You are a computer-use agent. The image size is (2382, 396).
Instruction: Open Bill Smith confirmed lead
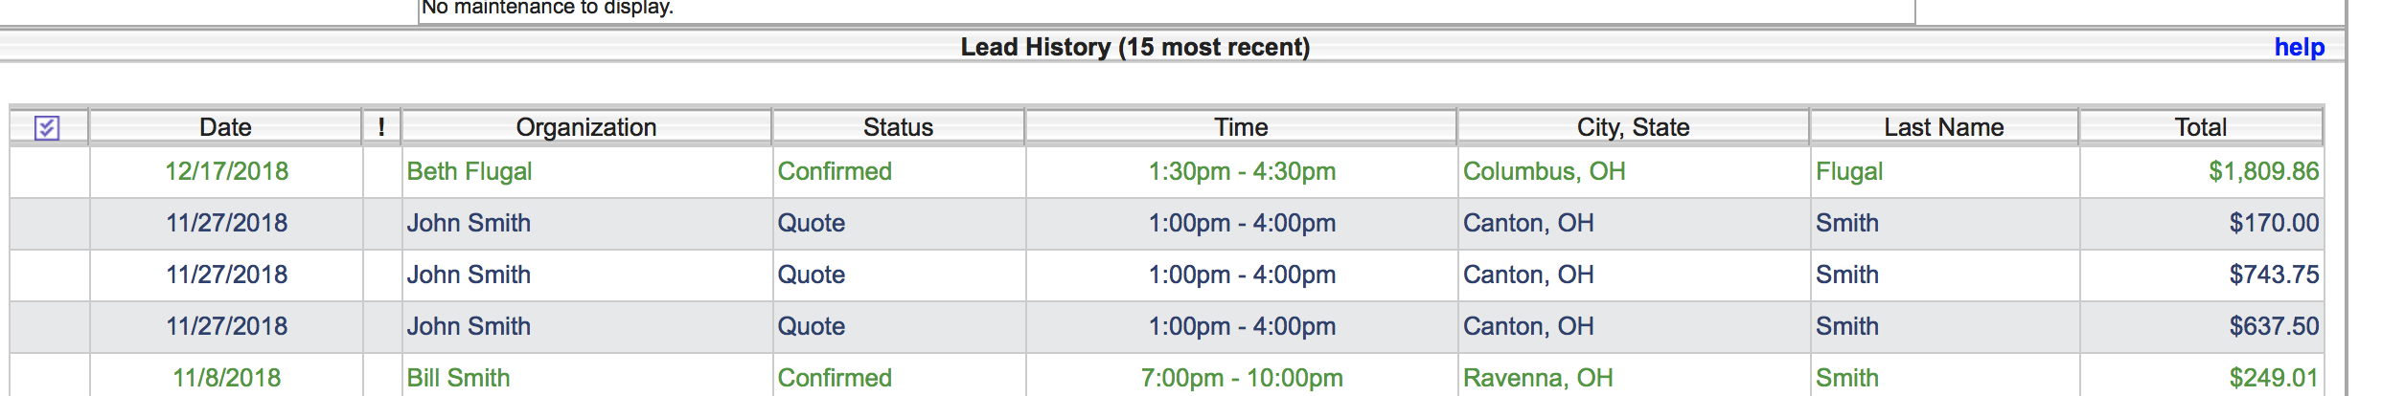click(458, 378)
